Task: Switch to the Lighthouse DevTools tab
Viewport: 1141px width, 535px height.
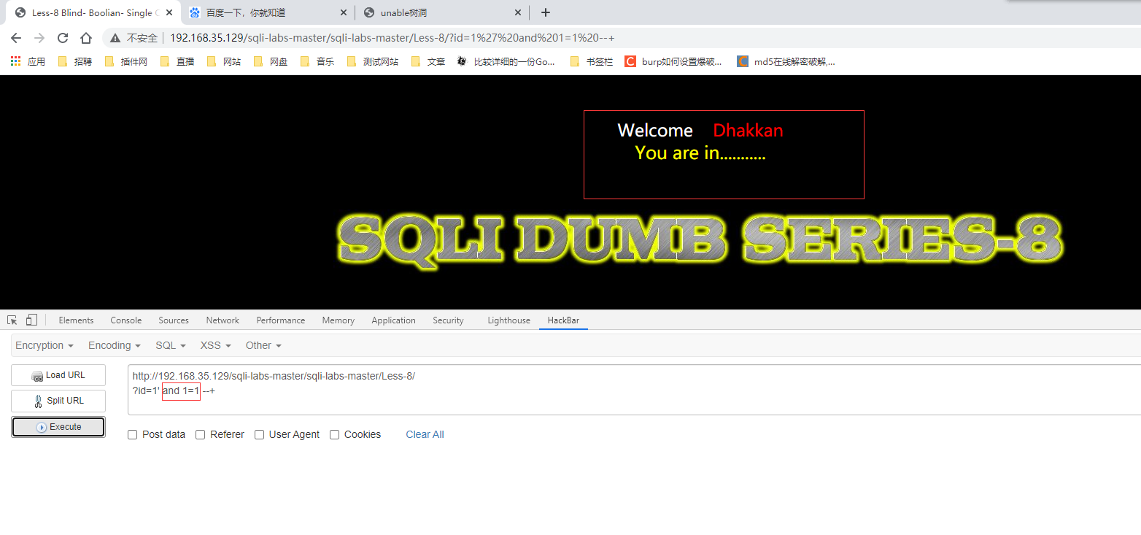Action: pos(509,320)
